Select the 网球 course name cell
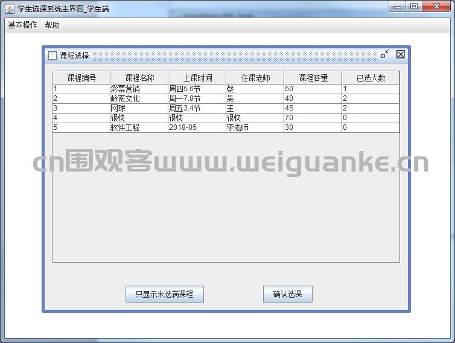The image size is (455, 343). 139,108
